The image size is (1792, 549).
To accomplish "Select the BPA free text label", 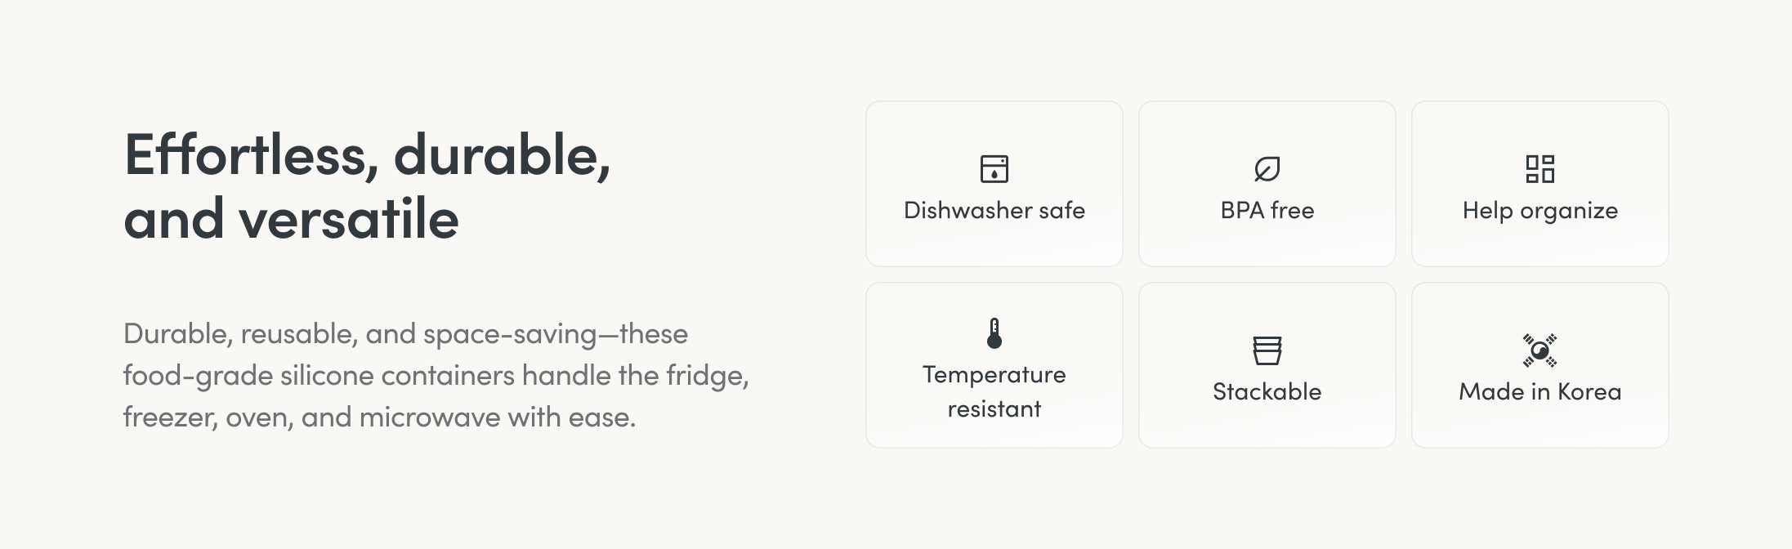I will [x=1267, y=211].
